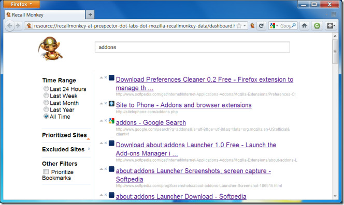Click scrollbar up arrow
This screenshot has height=205, width=344.
point(335,36)
